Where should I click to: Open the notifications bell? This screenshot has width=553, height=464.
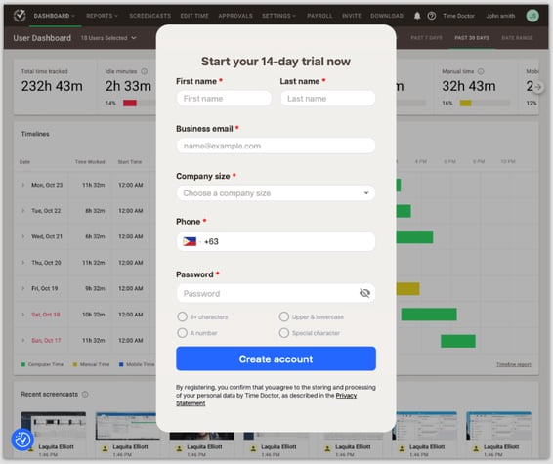417,16
